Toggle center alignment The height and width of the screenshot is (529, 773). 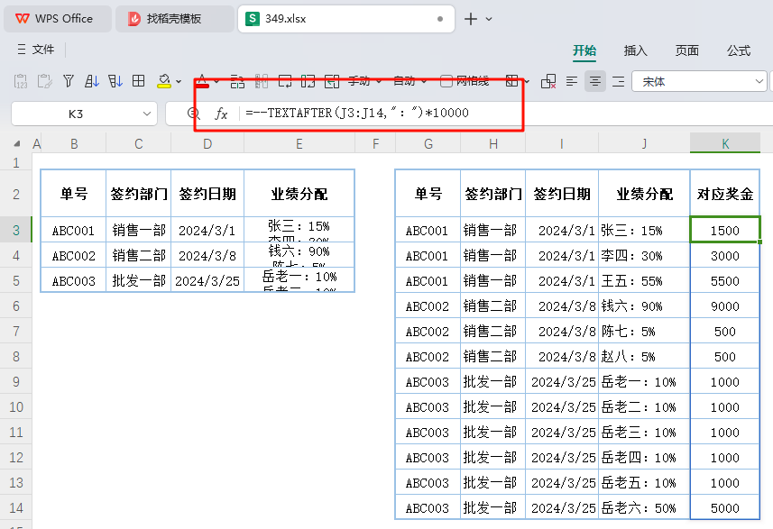tap(595, 81)
